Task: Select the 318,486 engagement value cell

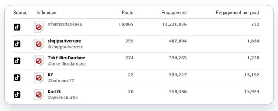Action: coord(178,91)
